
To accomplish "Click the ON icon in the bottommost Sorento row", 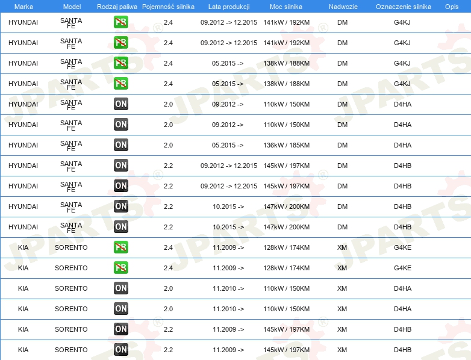I will pos(121,350).
